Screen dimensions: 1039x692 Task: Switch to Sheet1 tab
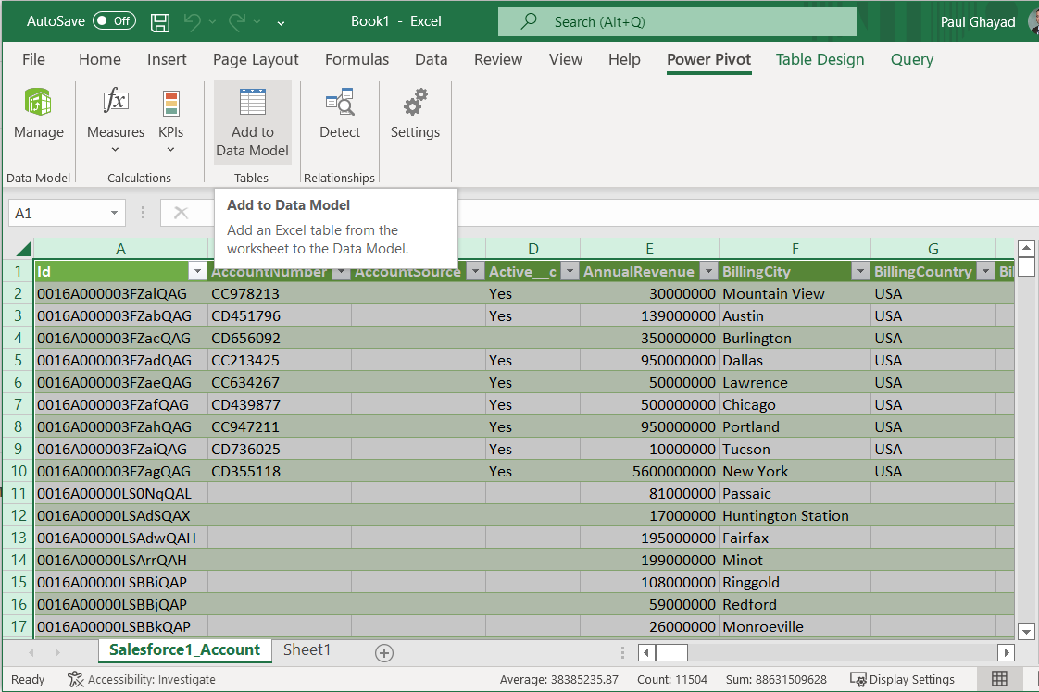tap(307, 650)
